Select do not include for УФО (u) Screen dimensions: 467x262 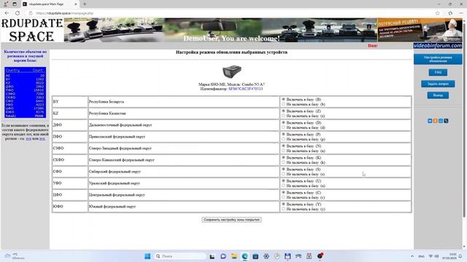283,186
